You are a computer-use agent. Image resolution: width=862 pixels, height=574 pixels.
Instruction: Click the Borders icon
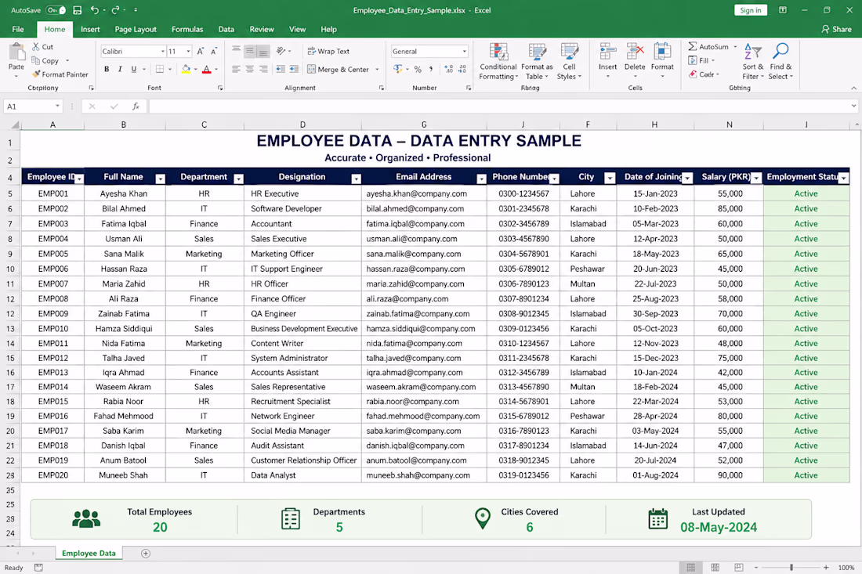click(x=159, y=69)
